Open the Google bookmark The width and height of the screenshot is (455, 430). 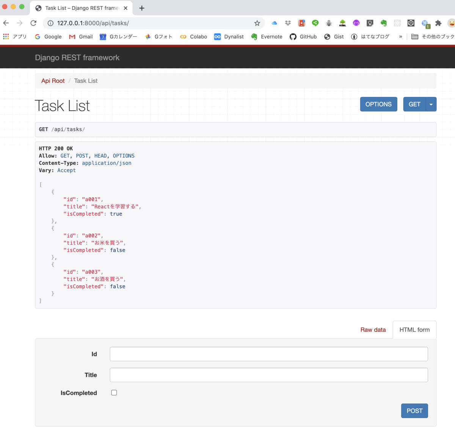48,36
